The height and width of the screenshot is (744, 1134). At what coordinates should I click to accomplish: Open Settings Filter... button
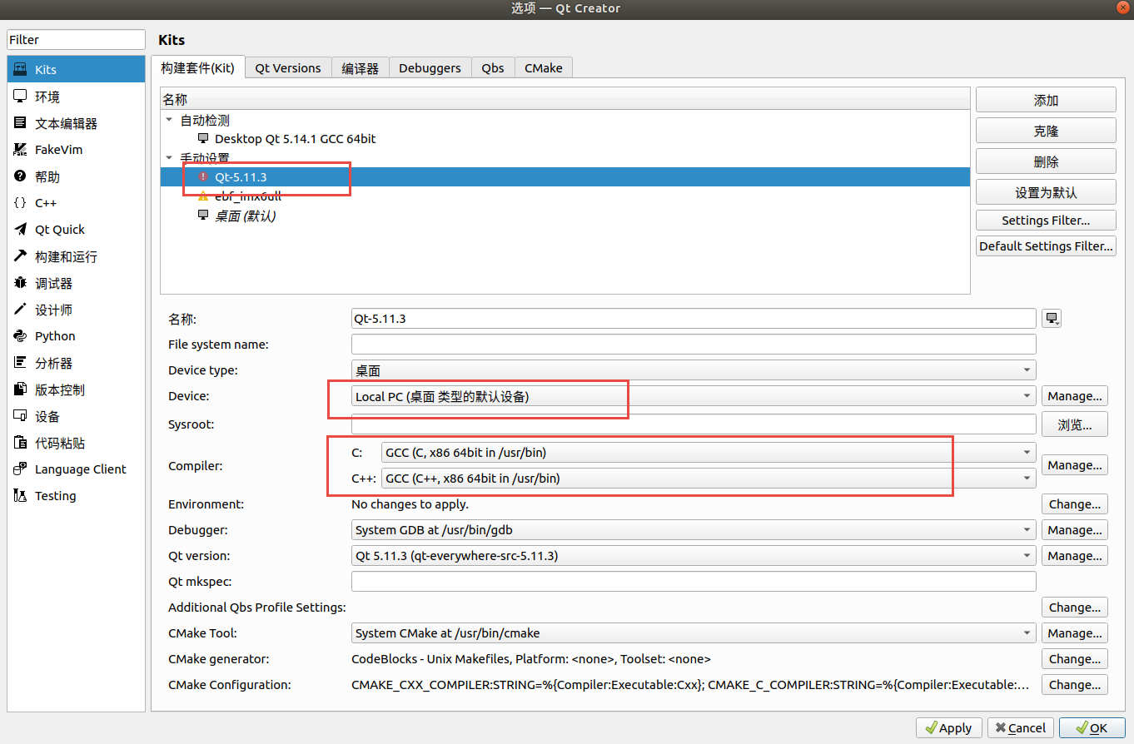1046,221
